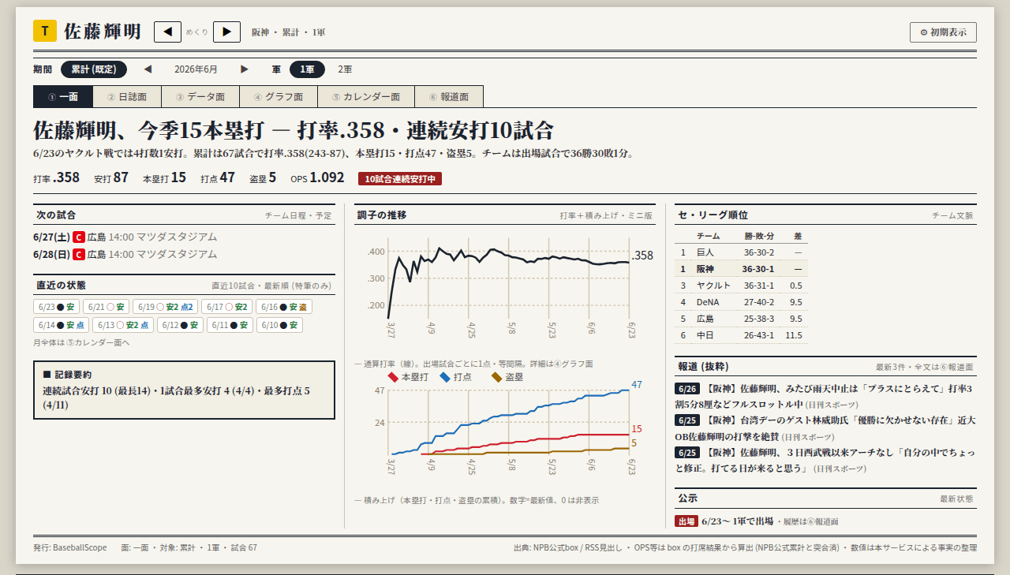
Task: Switch to the ⑤ カレンダー面 tab
Action: coord(366,97)
